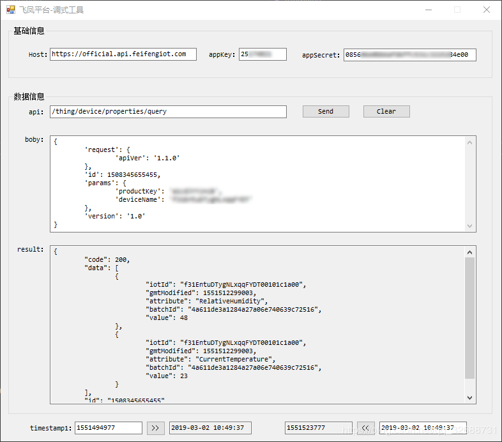Screen dimensions: 502x442
Task: Convert date to timestamp with << button
Action: (365, 428)
